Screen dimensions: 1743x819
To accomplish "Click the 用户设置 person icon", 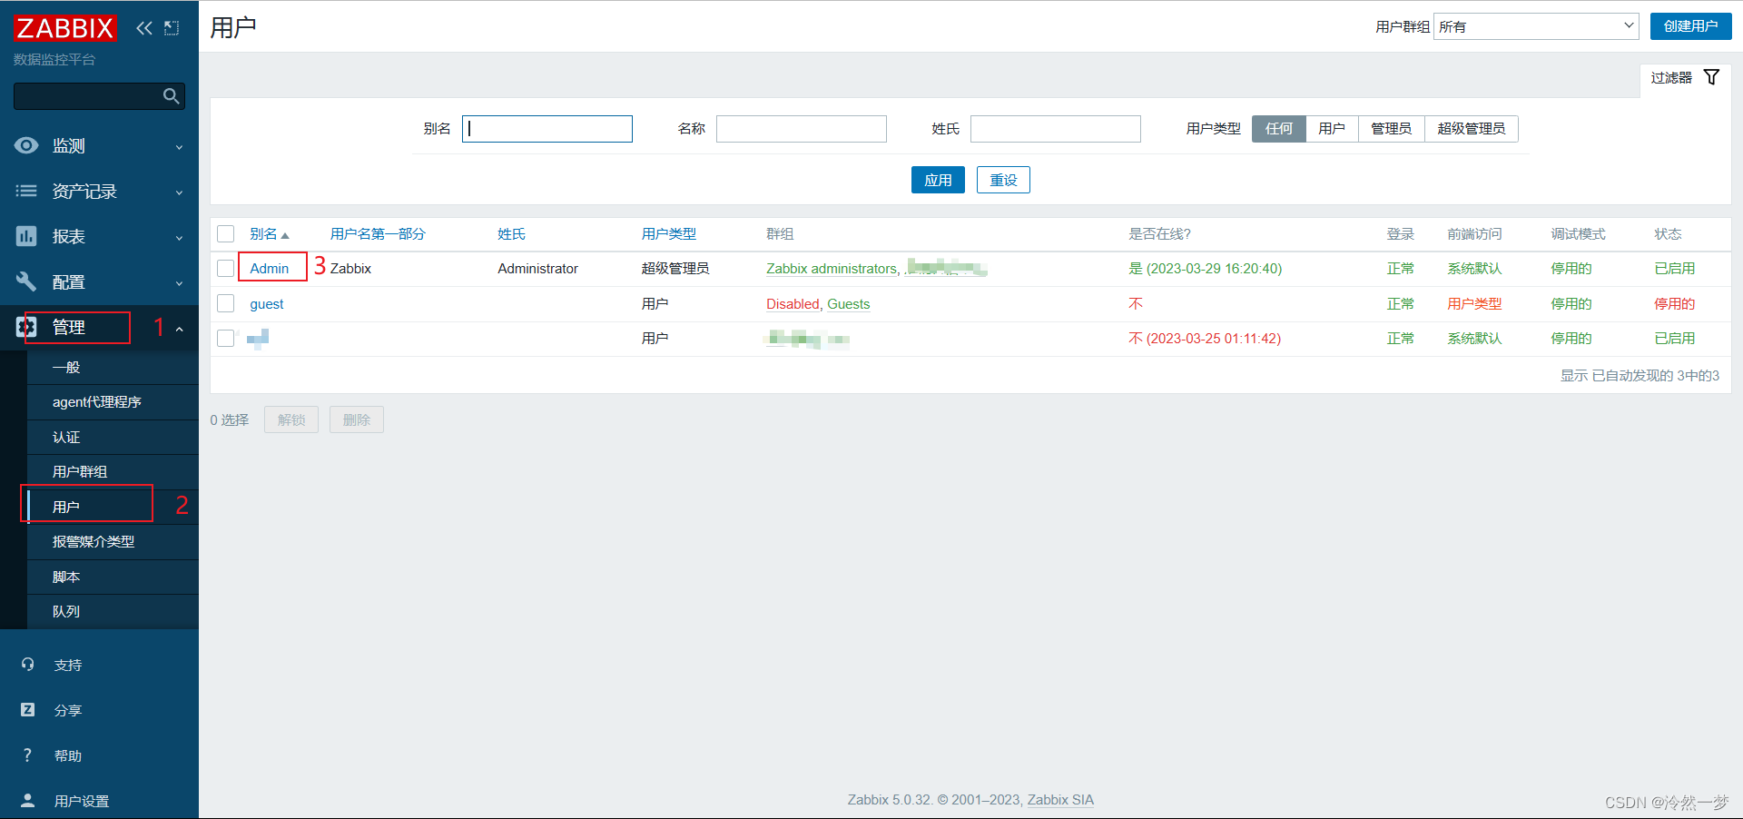I will pos(28,801).
